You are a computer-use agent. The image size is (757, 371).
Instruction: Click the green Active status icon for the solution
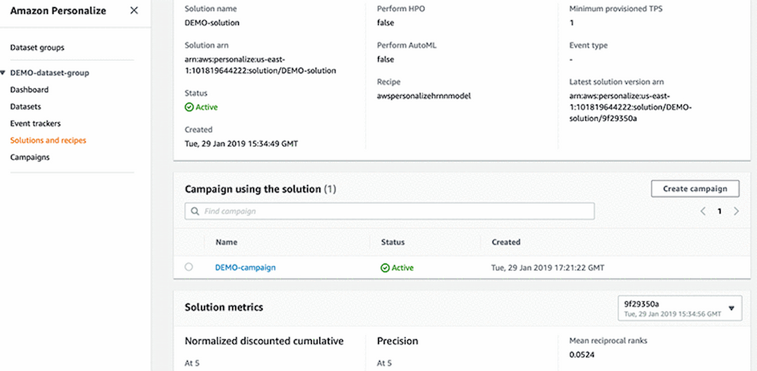[189, 107]
